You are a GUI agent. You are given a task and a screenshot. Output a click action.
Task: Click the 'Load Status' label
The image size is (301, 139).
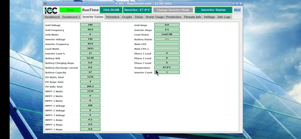click(x=141, y=35)
